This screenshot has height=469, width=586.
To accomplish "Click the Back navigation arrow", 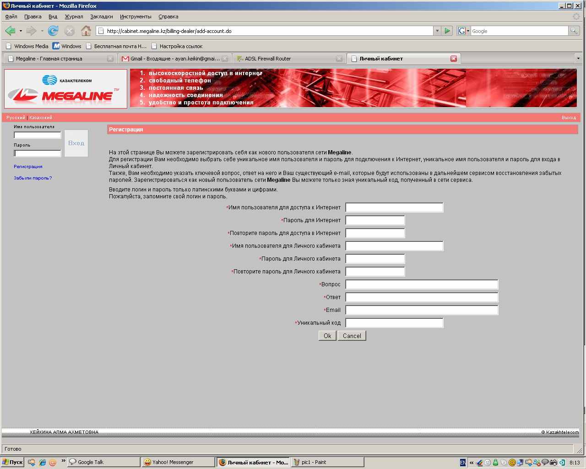I will (x=10, y=31).
